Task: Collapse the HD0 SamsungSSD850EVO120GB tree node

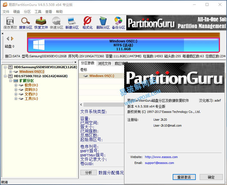Action: click(5, 67)
